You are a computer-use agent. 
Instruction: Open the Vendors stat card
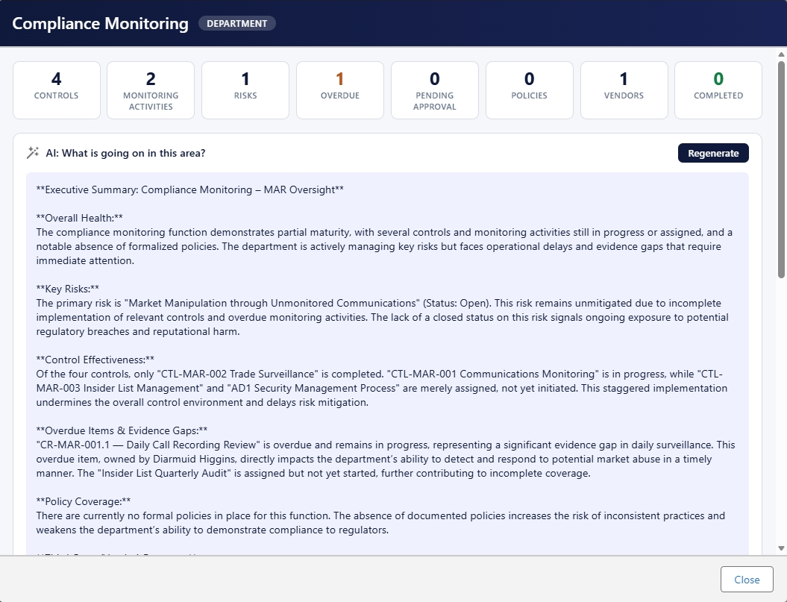tap(624, 90)
